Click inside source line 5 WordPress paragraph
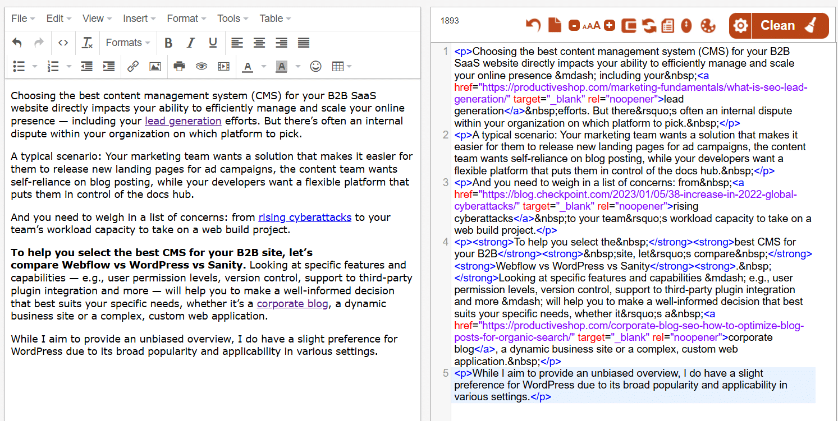 pos(633,385)
